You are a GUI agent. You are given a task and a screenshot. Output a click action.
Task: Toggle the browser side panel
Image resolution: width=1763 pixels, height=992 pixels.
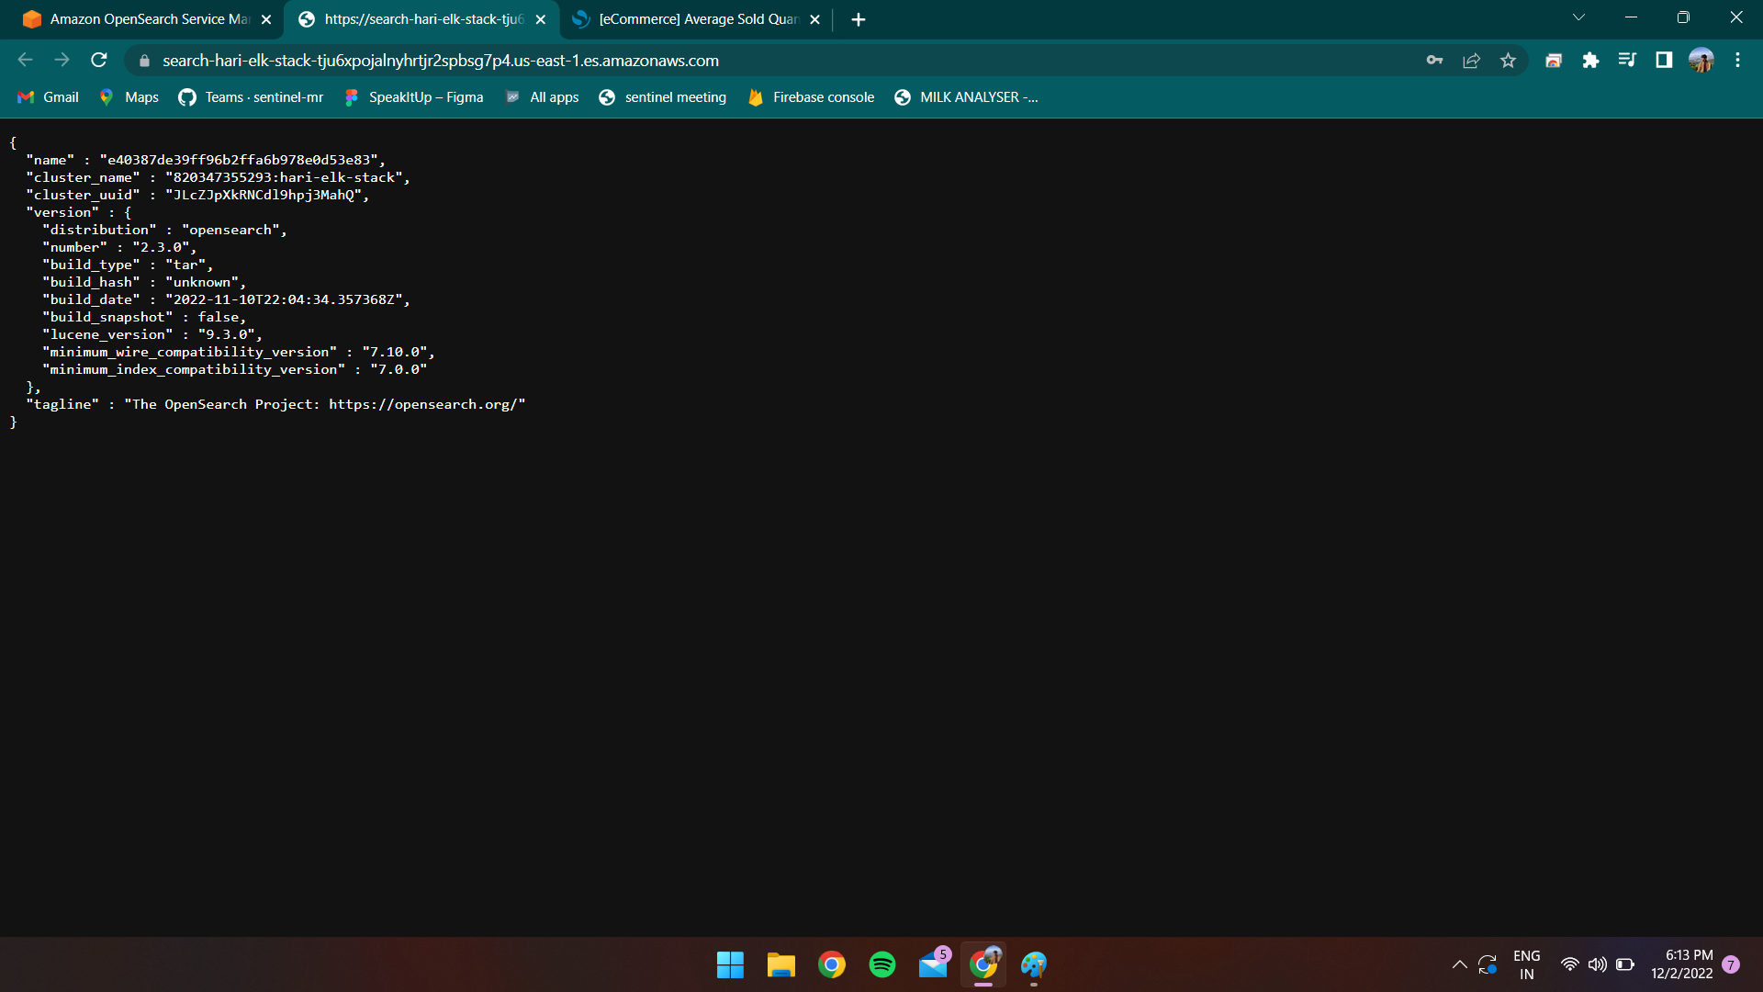coord(1664,61)
